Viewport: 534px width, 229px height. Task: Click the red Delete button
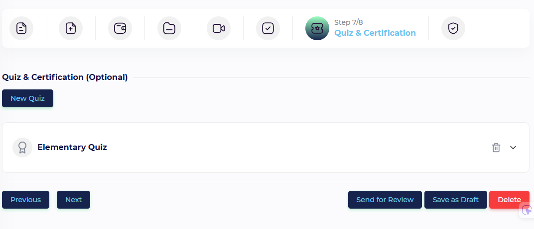509,199
